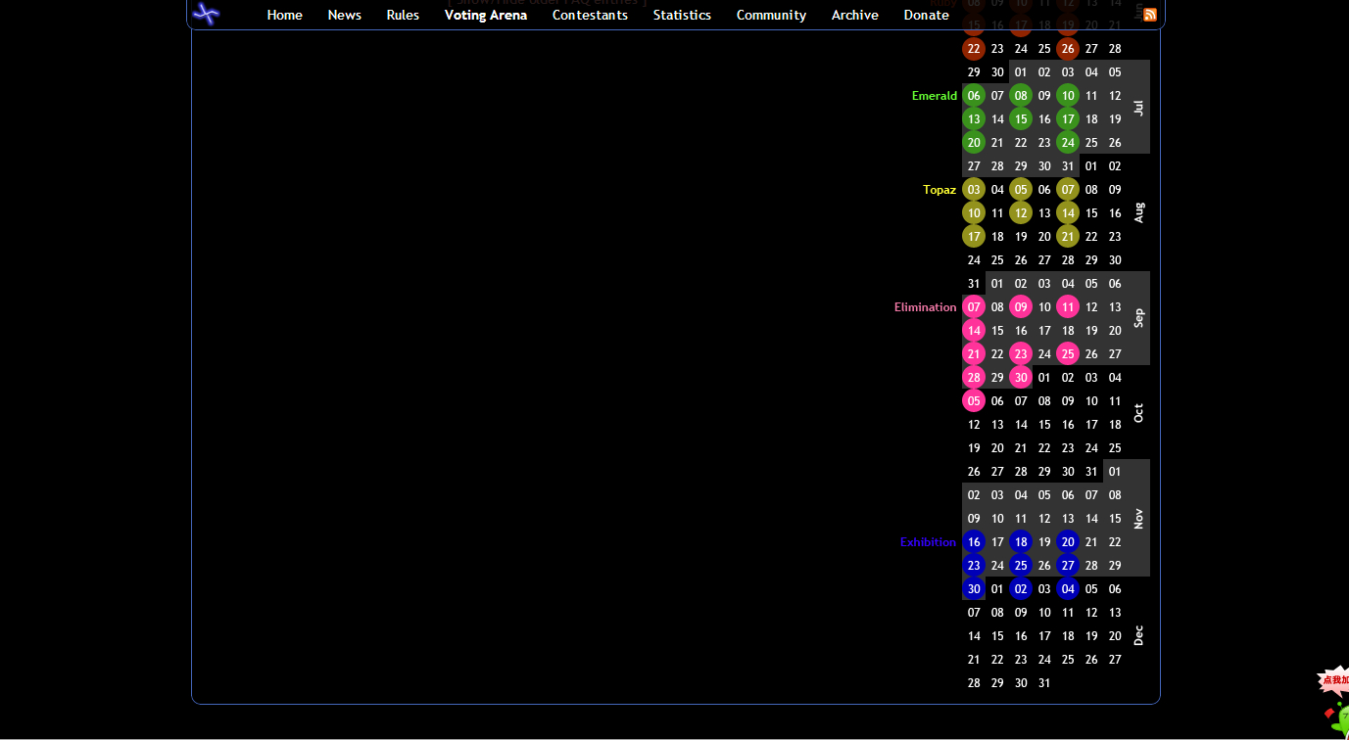Open the green July 06 Emerald date

point(974,96)
